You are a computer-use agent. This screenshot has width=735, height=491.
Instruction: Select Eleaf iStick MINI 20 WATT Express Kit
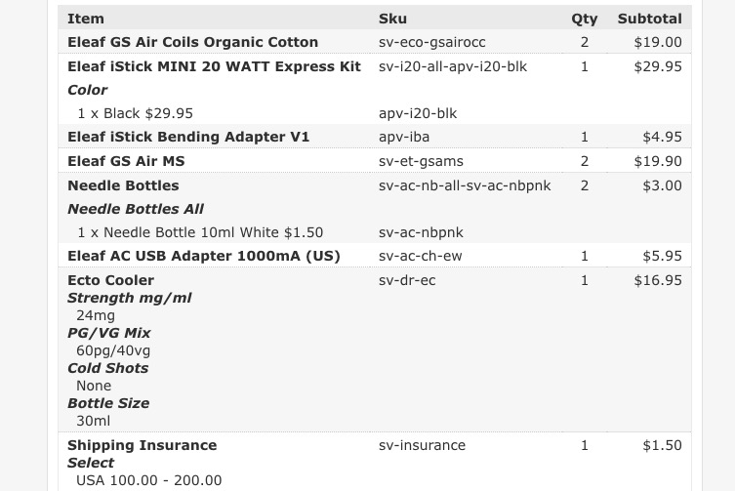214,66
